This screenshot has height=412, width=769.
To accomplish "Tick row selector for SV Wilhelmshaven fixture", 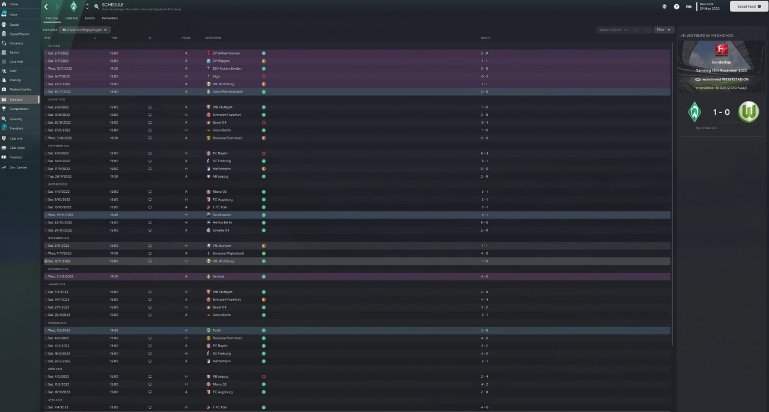I will (x=46, y=53).
